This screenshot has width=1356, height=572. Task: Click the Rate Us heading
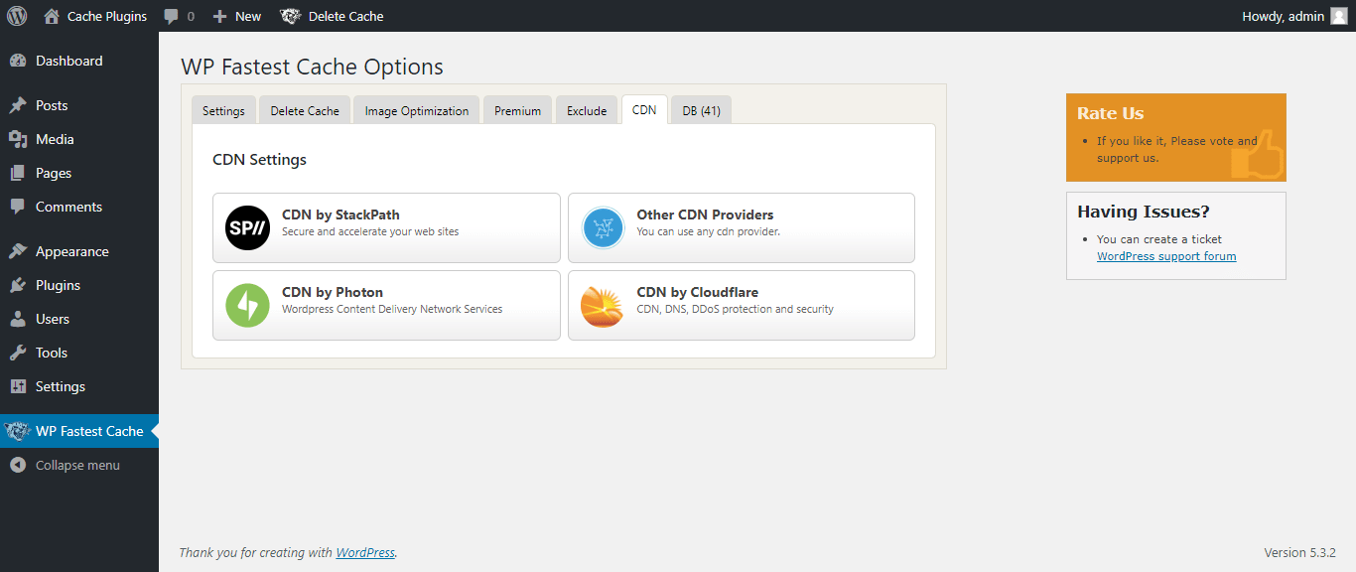(x=1110, y=113)
